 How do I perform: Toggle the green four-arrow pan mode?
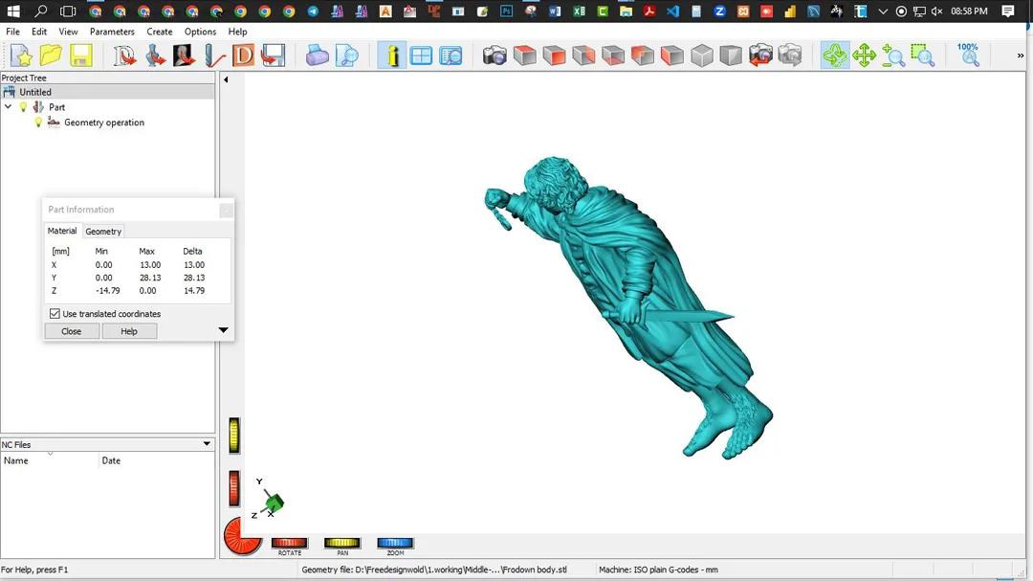(864, 56)
